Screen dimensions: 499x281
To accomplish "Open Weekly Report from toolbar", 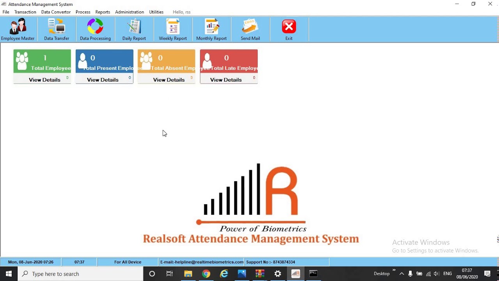I will 173,30.
